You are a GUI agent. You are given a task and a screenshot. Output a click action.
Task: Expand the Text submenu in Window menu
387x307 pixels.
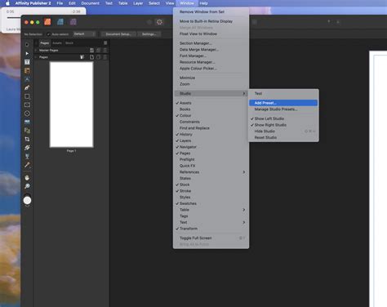click(x=211, y=222)
